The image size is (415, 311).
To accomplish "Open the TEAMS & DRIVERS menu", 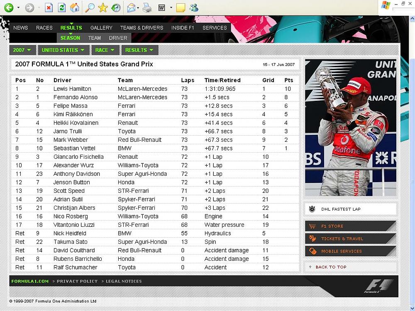I will [x=142, y=28].
